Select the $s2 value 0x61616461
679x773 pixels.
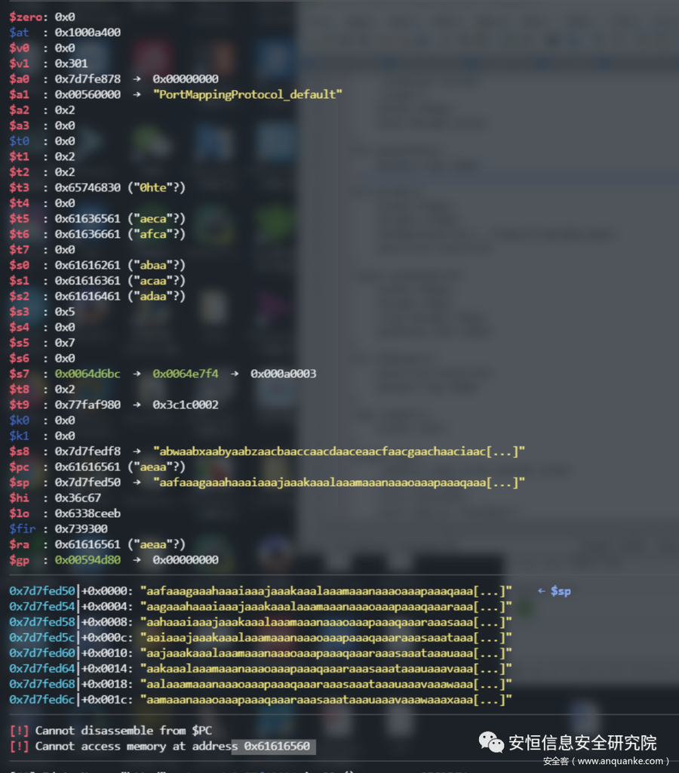click(x=88, y=296)
